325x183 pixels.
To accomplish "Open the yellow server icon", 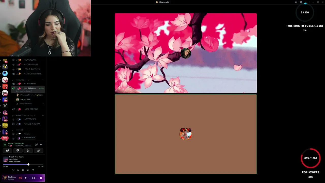I will [5, 125].
